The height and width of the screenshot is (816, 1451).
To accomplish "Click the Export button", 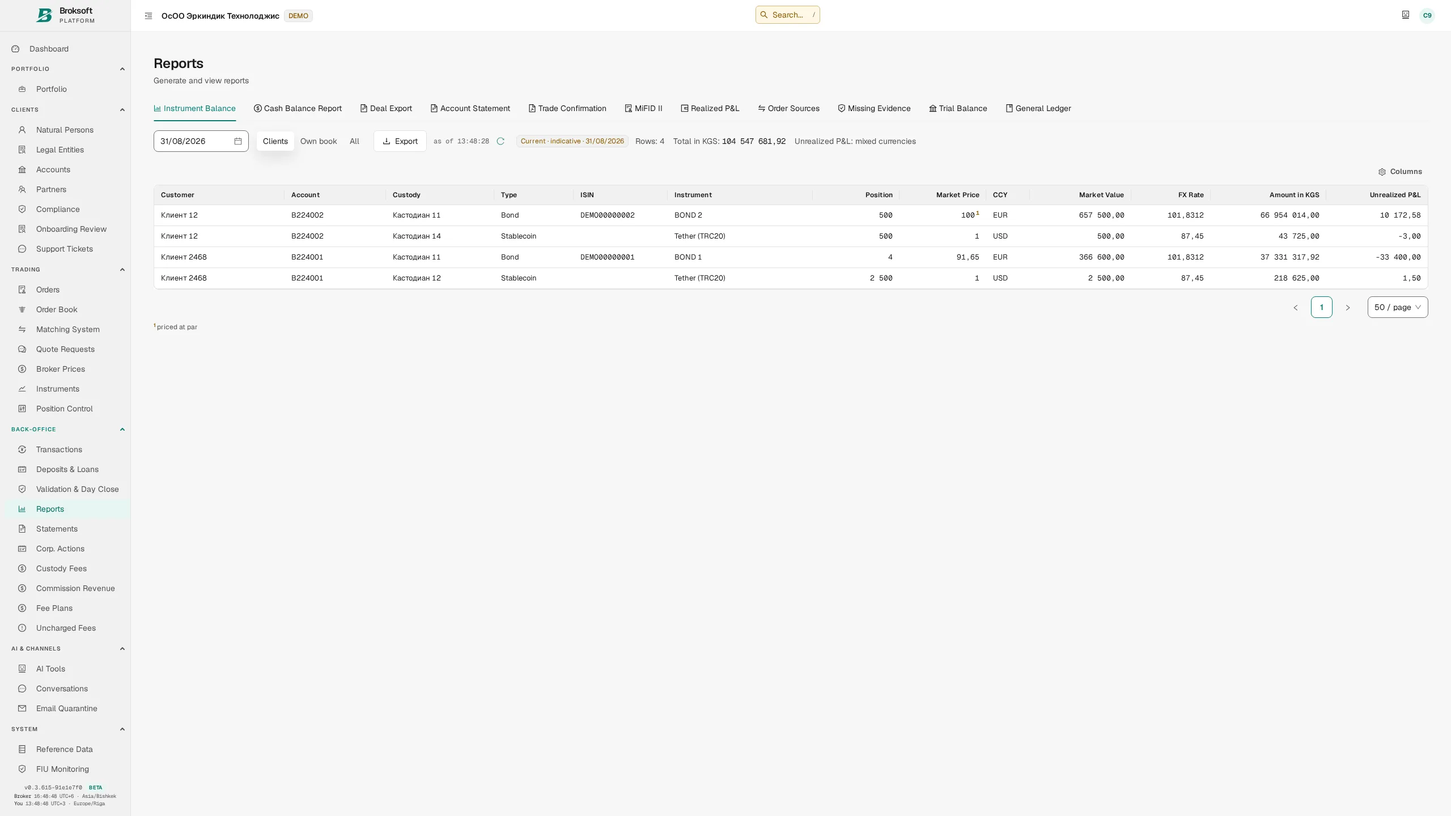I will (x=400, y=141).
